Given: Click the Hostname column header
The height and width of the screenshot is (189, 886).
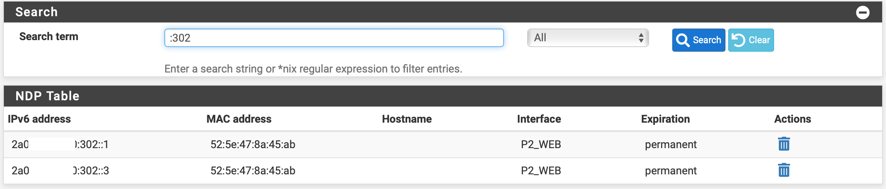Looking at the screenshot, I should [x=407, y=119].
